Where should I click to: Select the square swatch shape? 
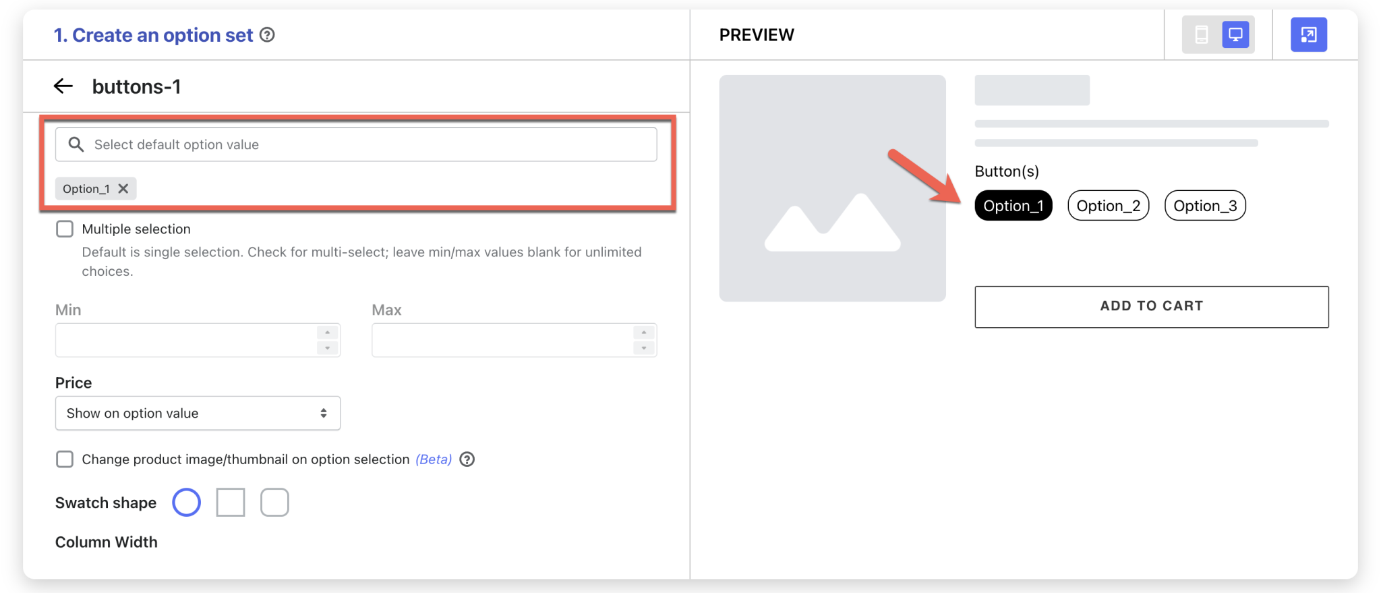[x=231, y=503]
